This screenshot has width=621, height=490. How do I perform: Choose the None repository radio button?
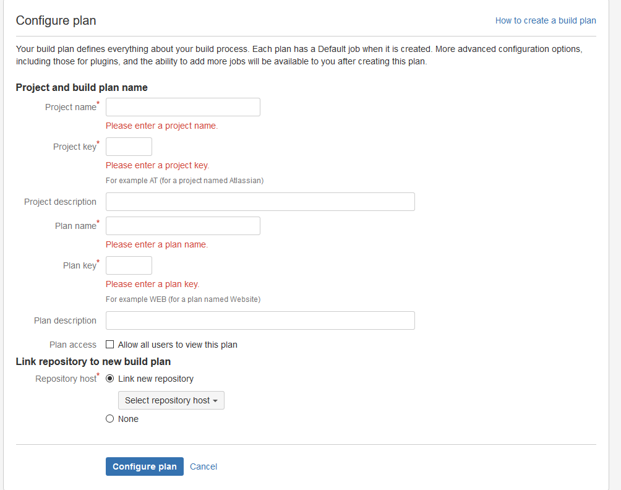pos(109,419)
